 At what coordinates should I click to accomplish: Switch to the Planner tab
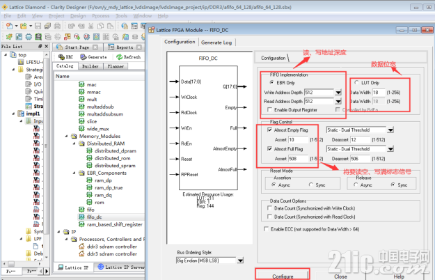coord(116,66)
